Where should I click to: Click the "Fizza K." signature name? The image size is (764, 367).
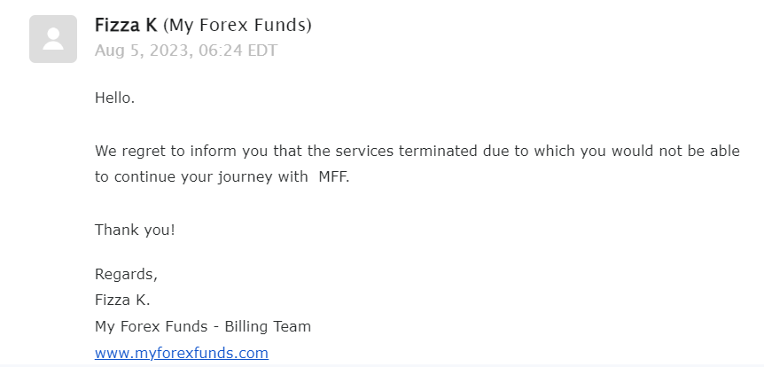point(122,300)
